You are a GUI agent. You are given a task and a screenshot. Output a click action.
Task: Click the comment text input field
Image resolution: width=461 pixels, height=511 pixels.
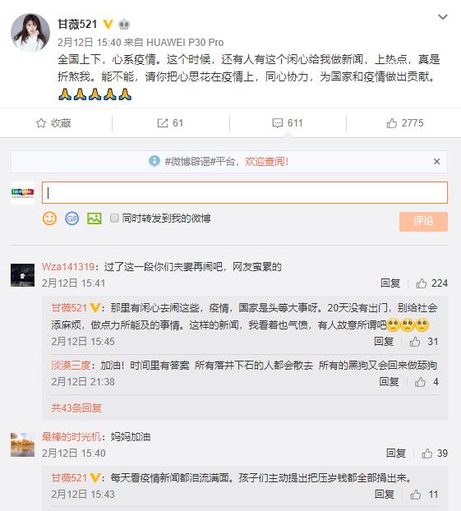point(245,192)
